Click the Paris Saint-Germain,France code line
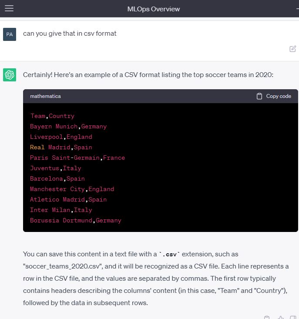Image resolution: width=299 pixels, height=319 pixels. (77, 158)
